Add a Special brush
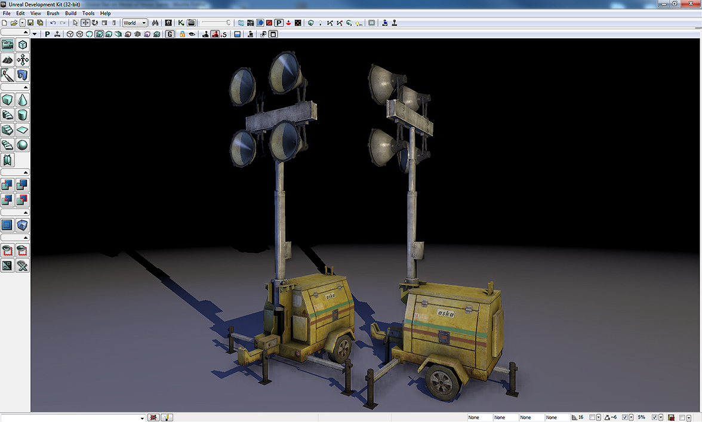The image size is (702, 422). pyautogui.click(x=8, y=225)
